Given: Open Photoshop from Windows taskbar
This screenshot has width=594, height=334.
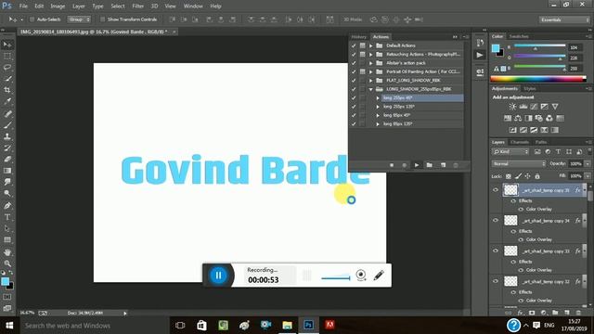Looking at the screenshot, I should pos(308,325).
